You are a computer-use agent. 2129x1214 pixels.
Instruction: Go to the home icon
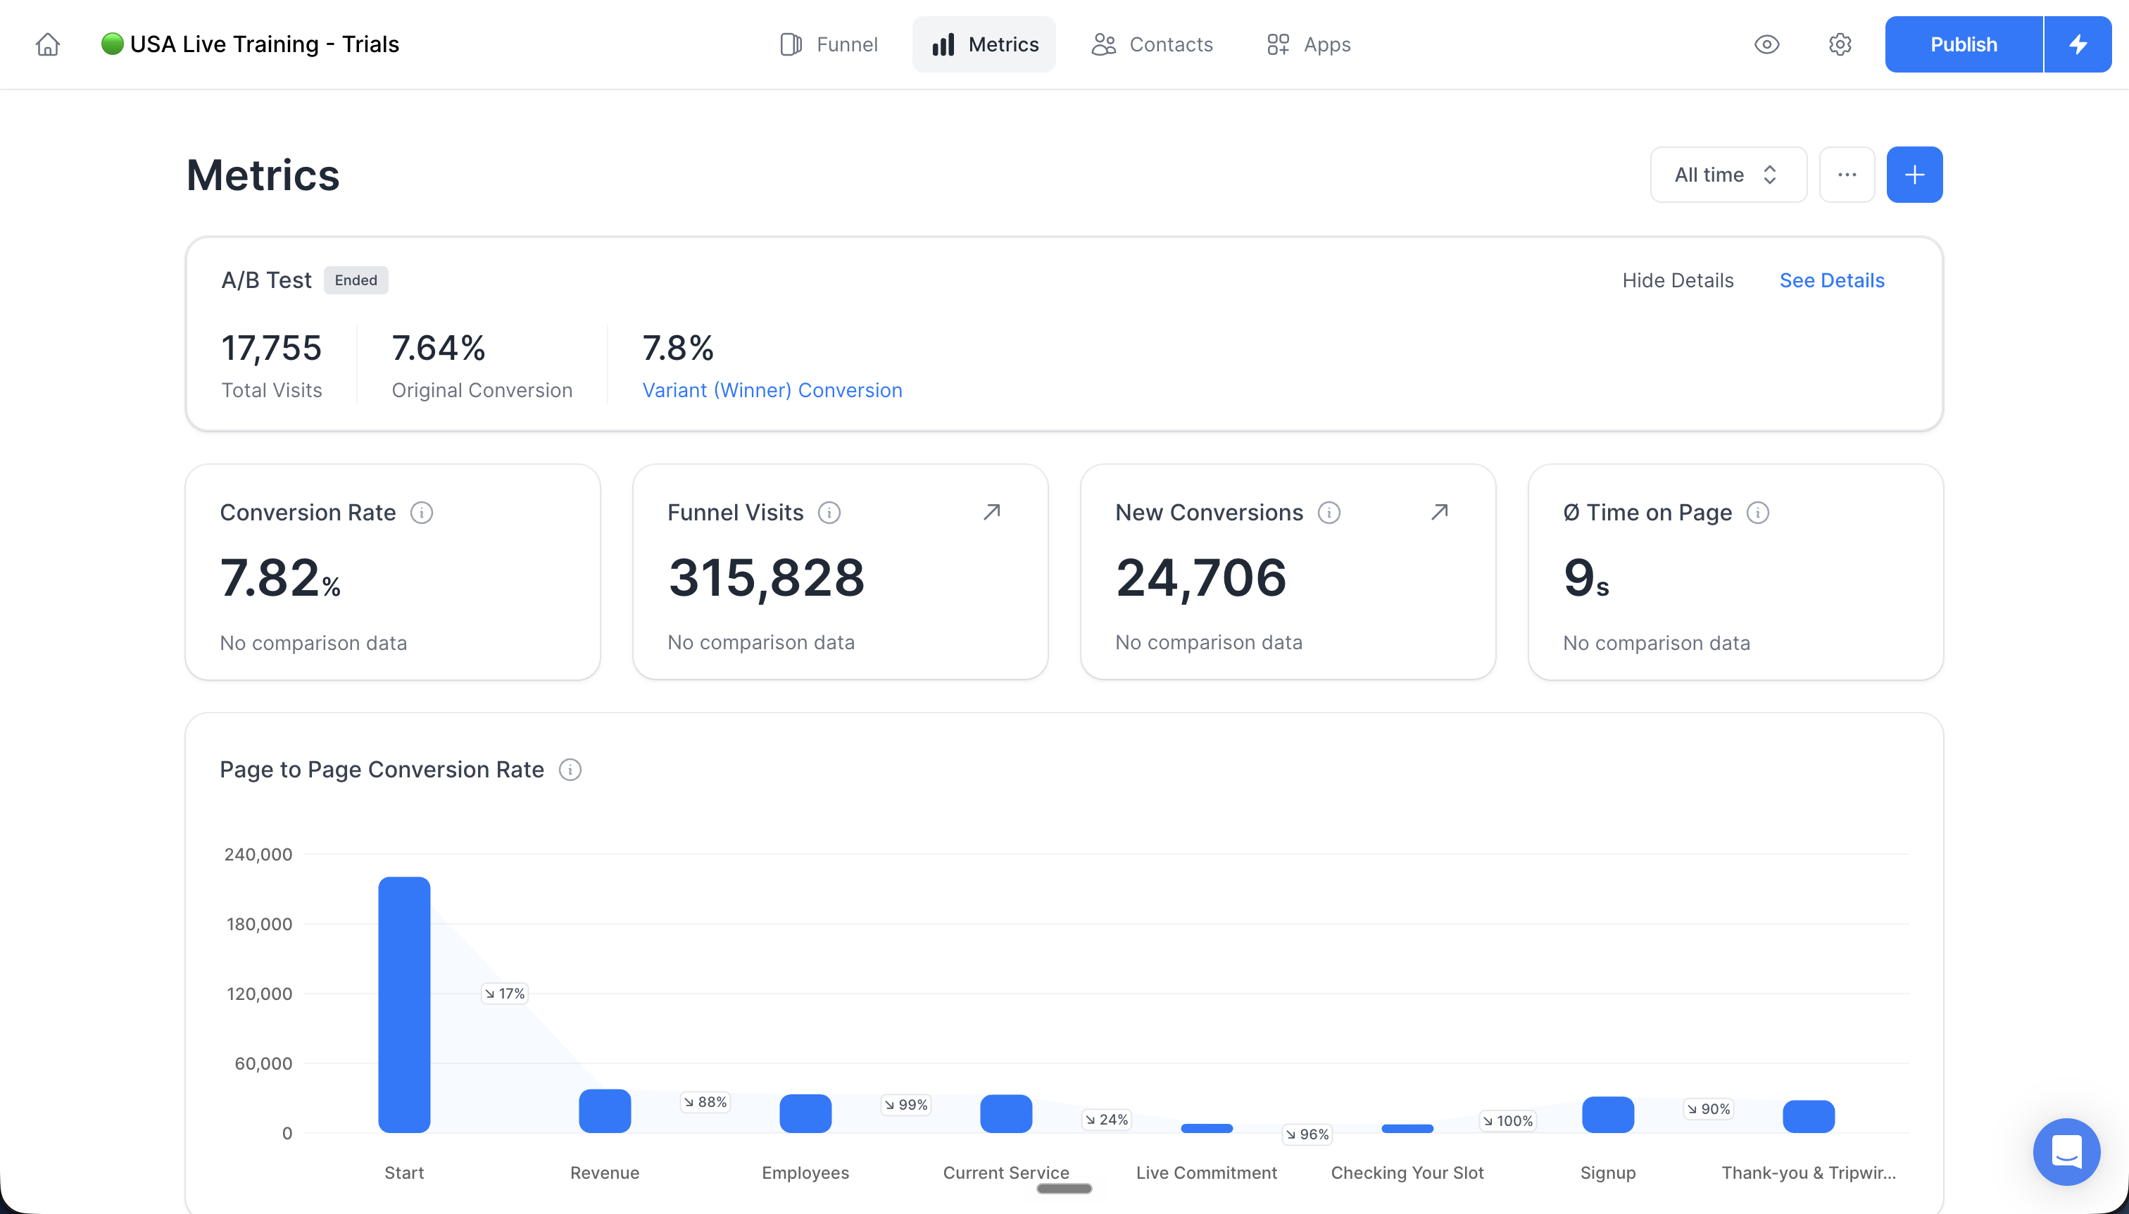(x=47, y=44)
